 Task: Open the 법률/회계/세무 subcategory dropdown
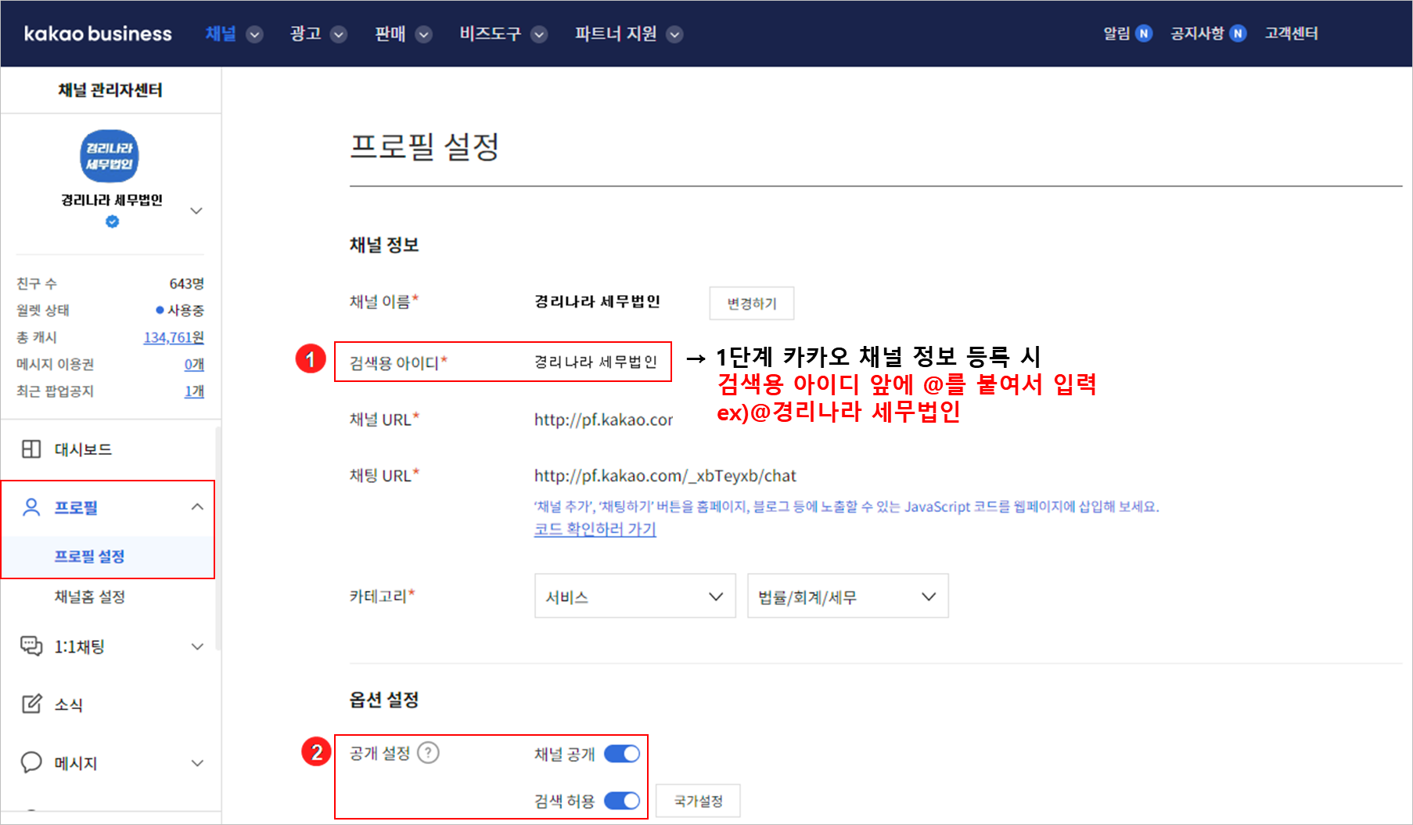[848, 596]
